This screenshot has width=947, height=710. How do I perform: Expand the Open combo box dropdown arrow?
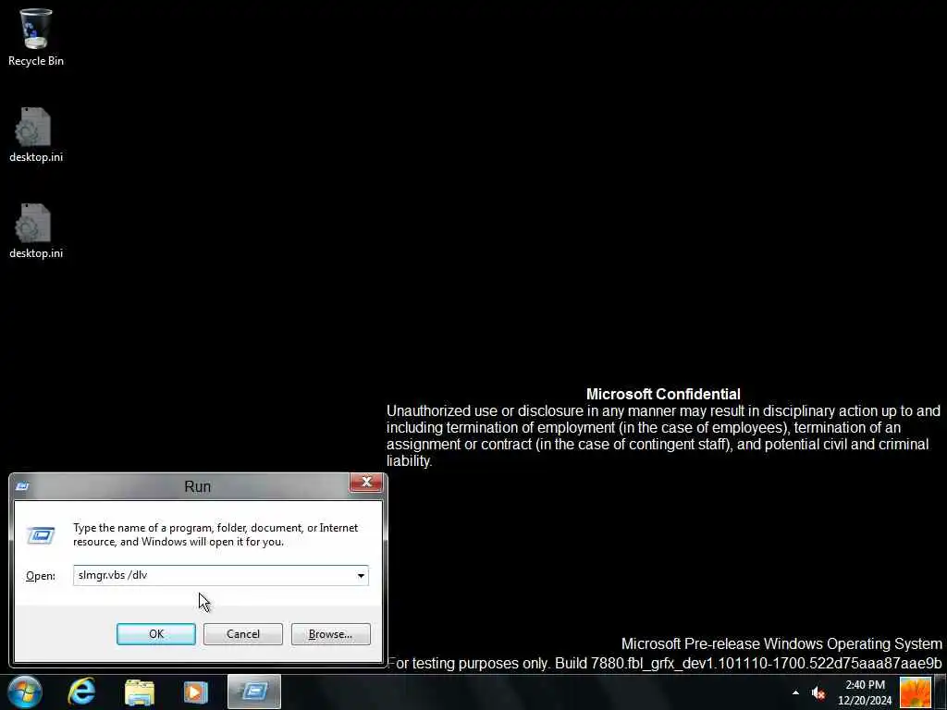[361, 575]
